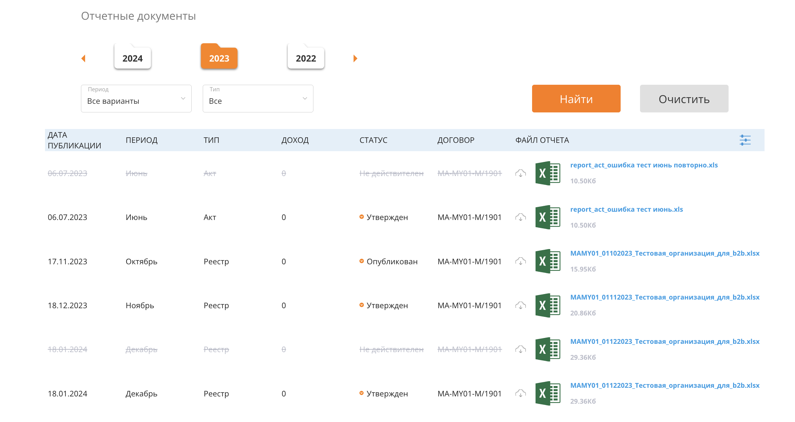Open report_act_ошибка тест июнь.xls link
795x422 pixels.
[626, 209]
